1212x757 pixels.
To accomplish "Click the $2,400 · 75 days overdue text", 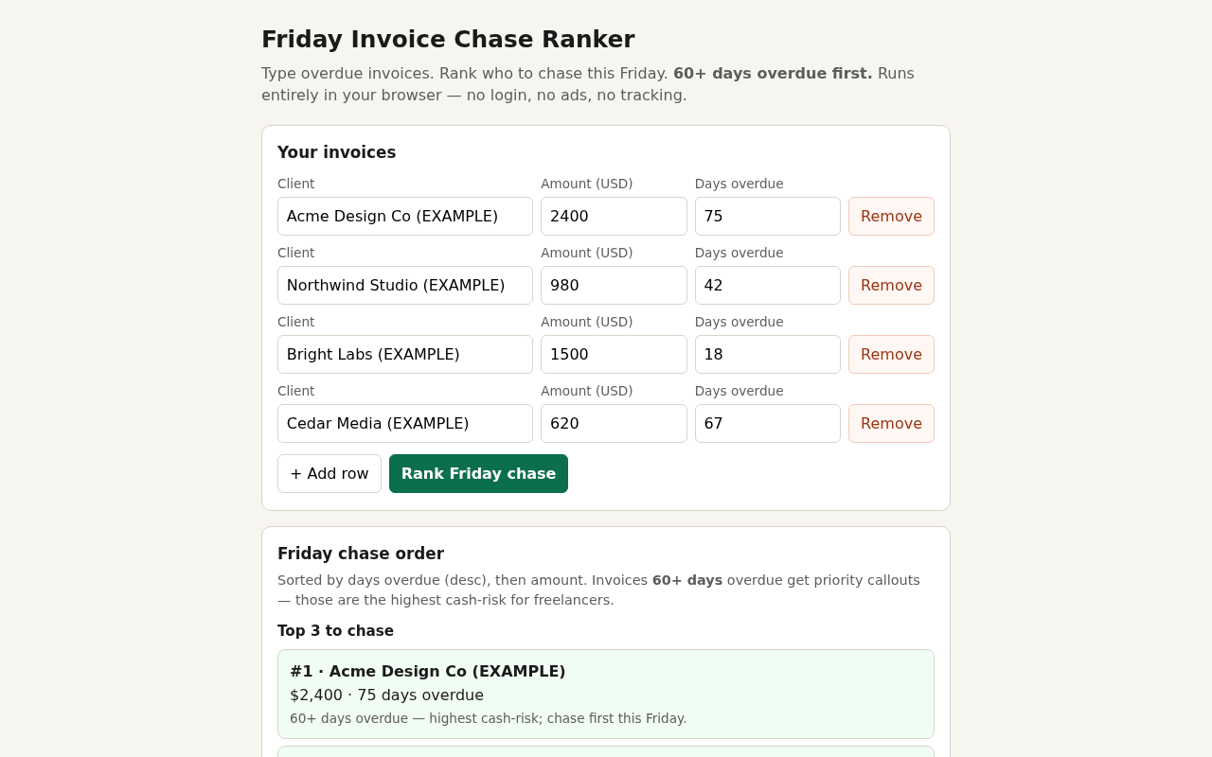I will pos(386,695).
